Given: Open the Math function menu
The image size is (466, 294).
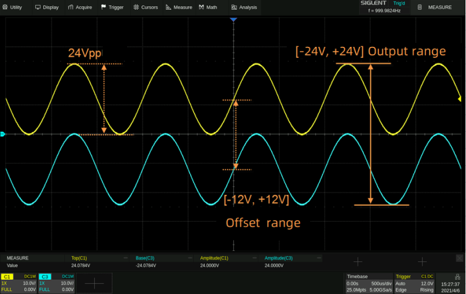Looking at the screenshot, I should (x=208, y=7).
